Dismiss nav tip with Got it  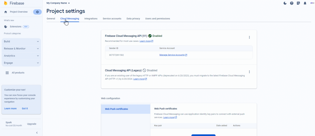pyautogui.click(x=25, y=108)
